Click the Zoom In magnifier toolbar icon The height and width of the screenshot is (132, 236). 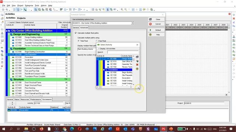122,10
